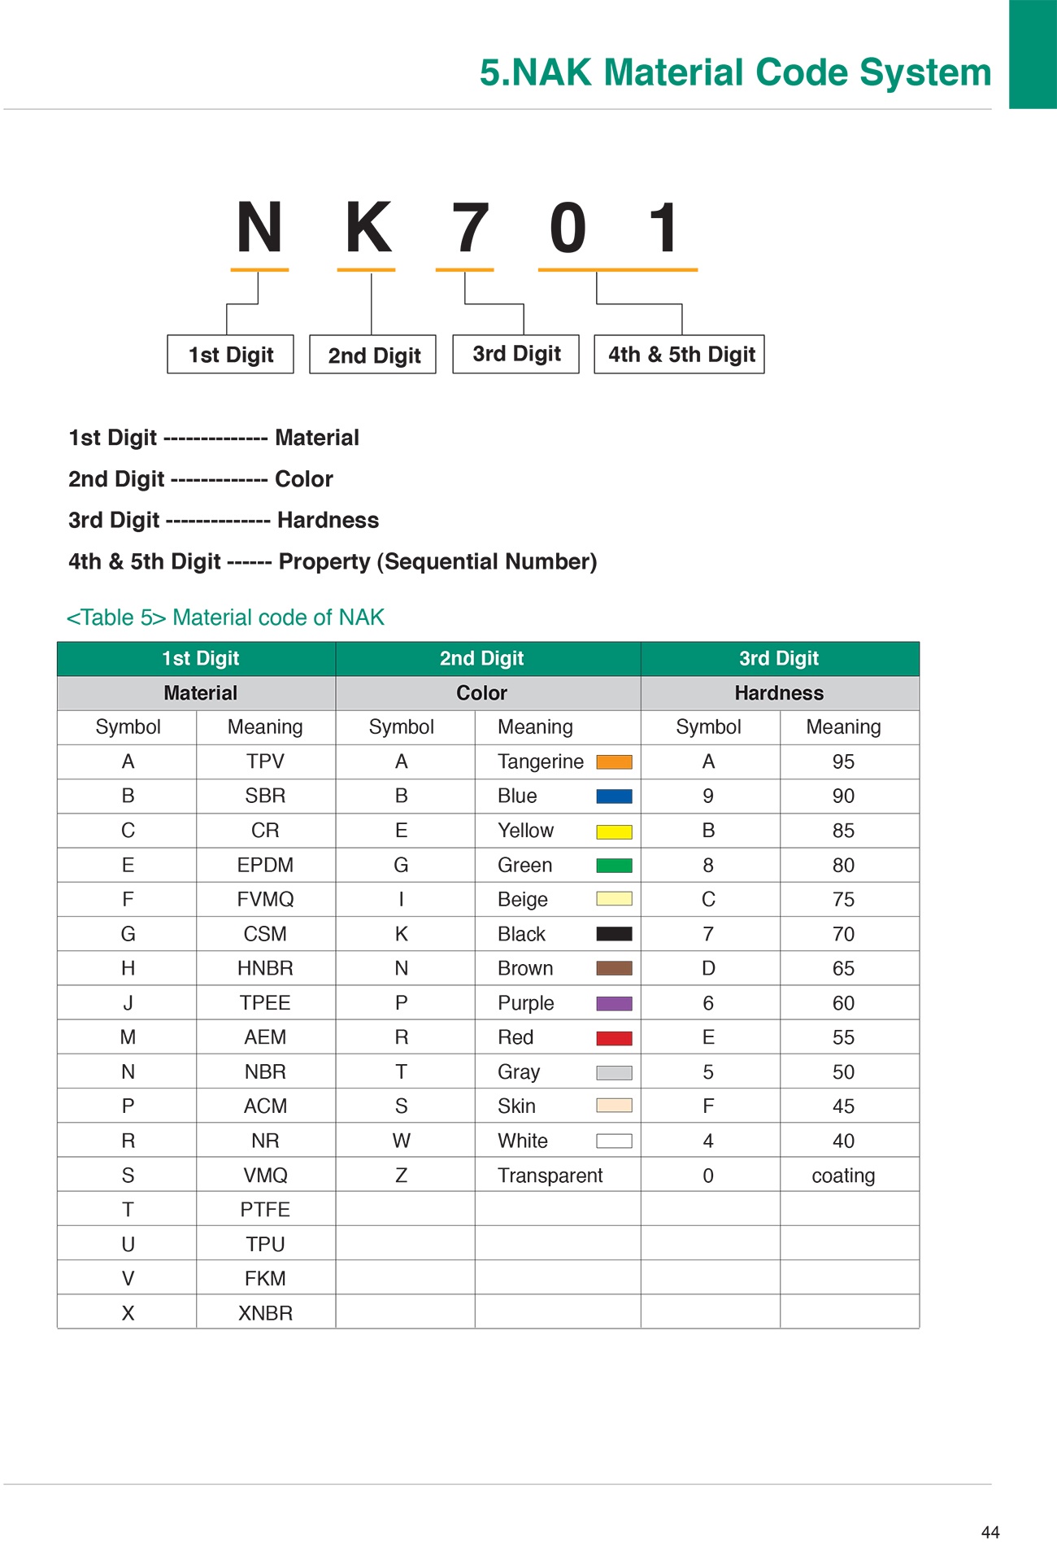This screenshot has height=1549, width=1057.
Task: Click the '2nd Digit ---- Color' legend line
Action: [x=201, y=479]
